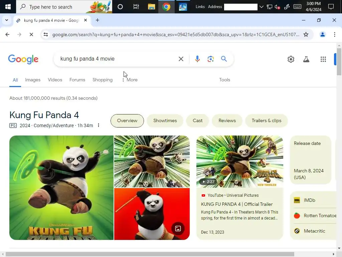
Task: Click the Google logo
Action: [x=23, y=59]
